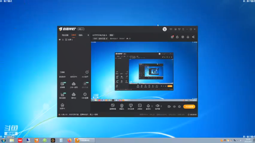Open the bar chart trend tool

62,96
